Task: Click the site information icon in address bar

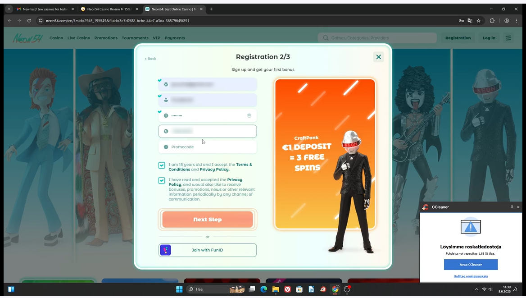Action: 40,20
